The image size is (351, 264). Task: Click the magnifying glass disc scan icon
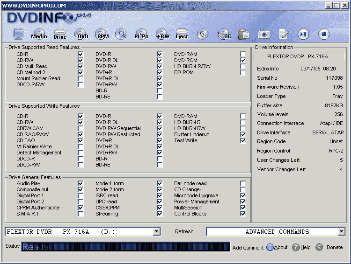[x=121, y=34]
